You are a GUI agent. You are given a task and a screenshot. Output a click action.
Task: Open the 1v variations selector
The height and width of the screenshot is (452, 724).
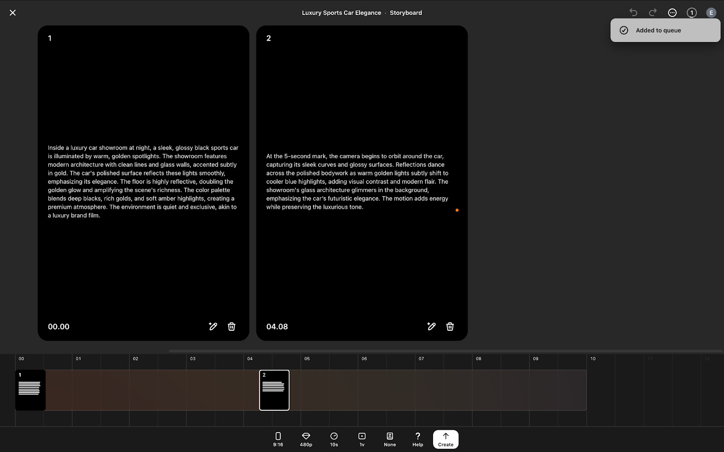point(362,439)
